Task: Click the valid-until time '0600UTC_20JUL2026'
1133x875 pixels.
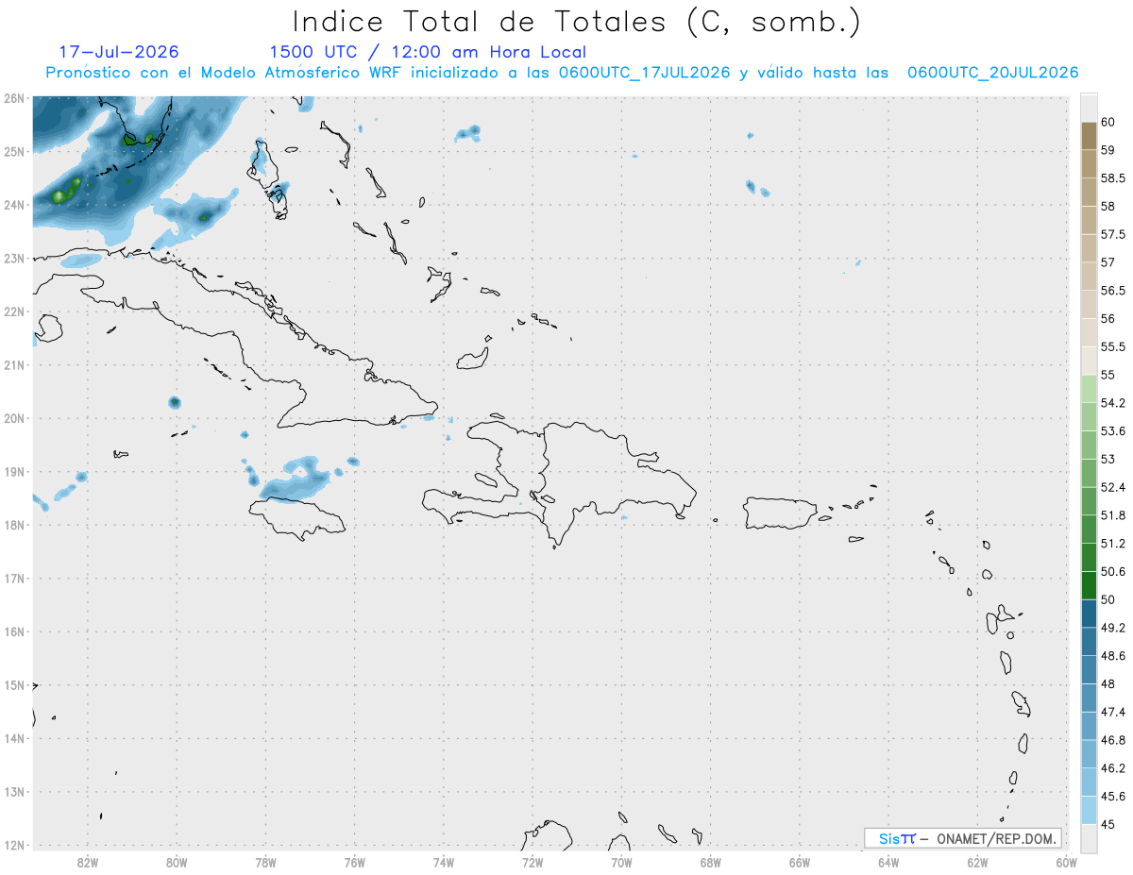Action: tap(992, 73)
